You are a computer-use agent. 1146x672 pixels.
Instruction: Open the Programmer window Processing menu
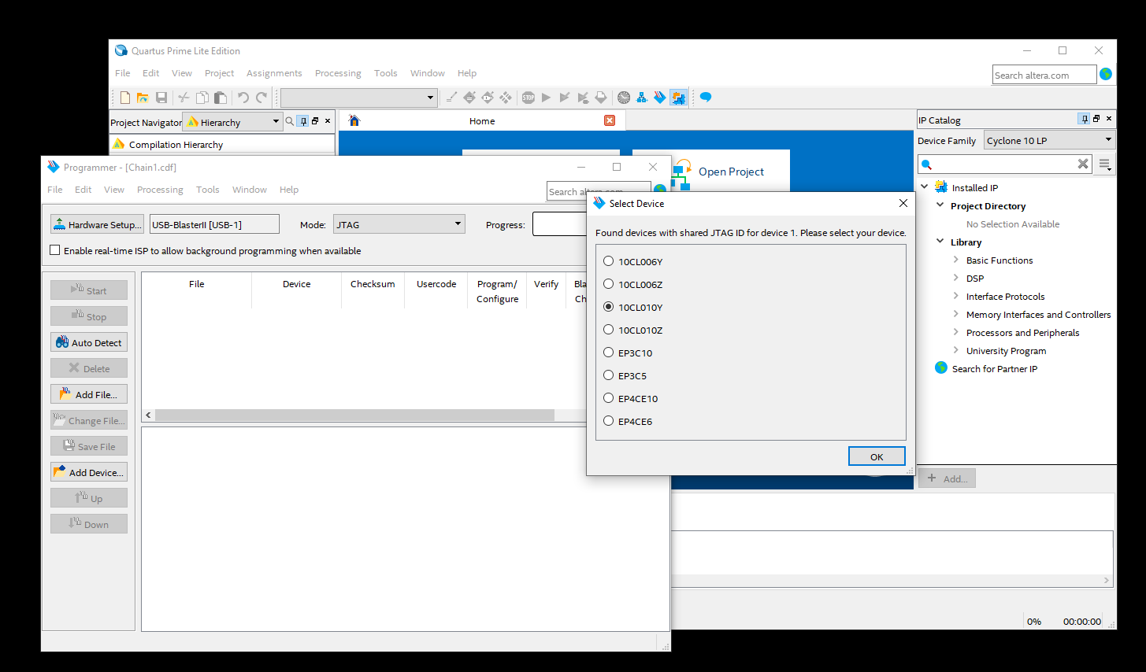[160, 190]
